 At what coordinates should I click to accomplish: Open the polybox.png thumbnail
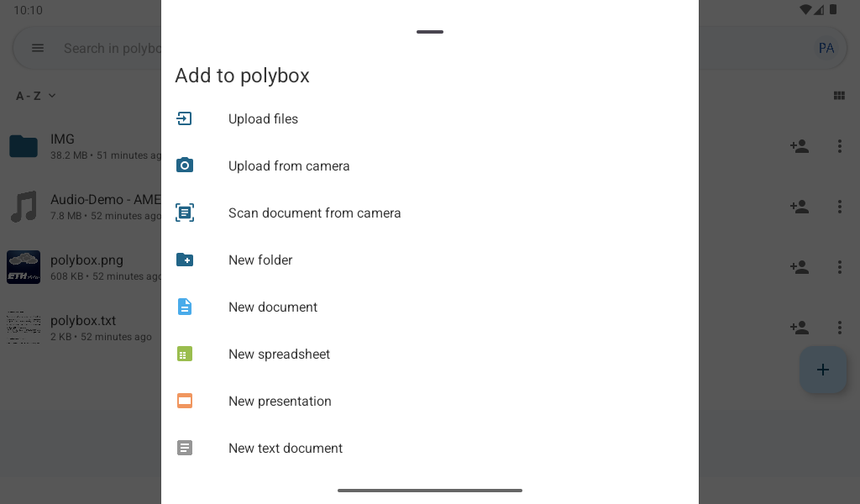(23, 267)
